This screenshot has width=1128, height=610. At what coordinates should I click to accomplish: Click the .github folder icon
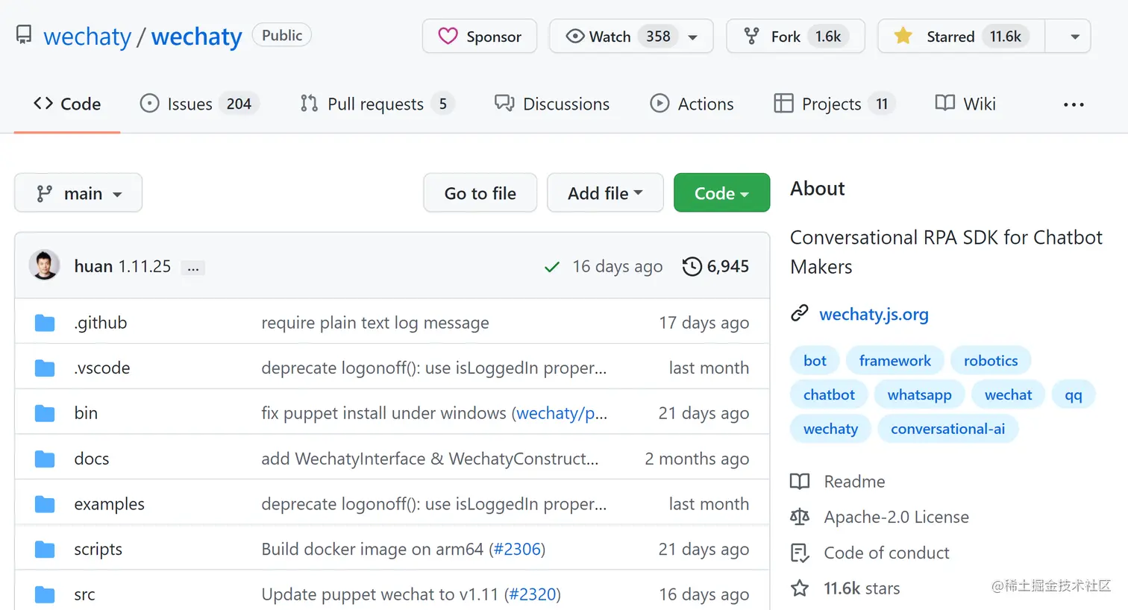[45, 323]
